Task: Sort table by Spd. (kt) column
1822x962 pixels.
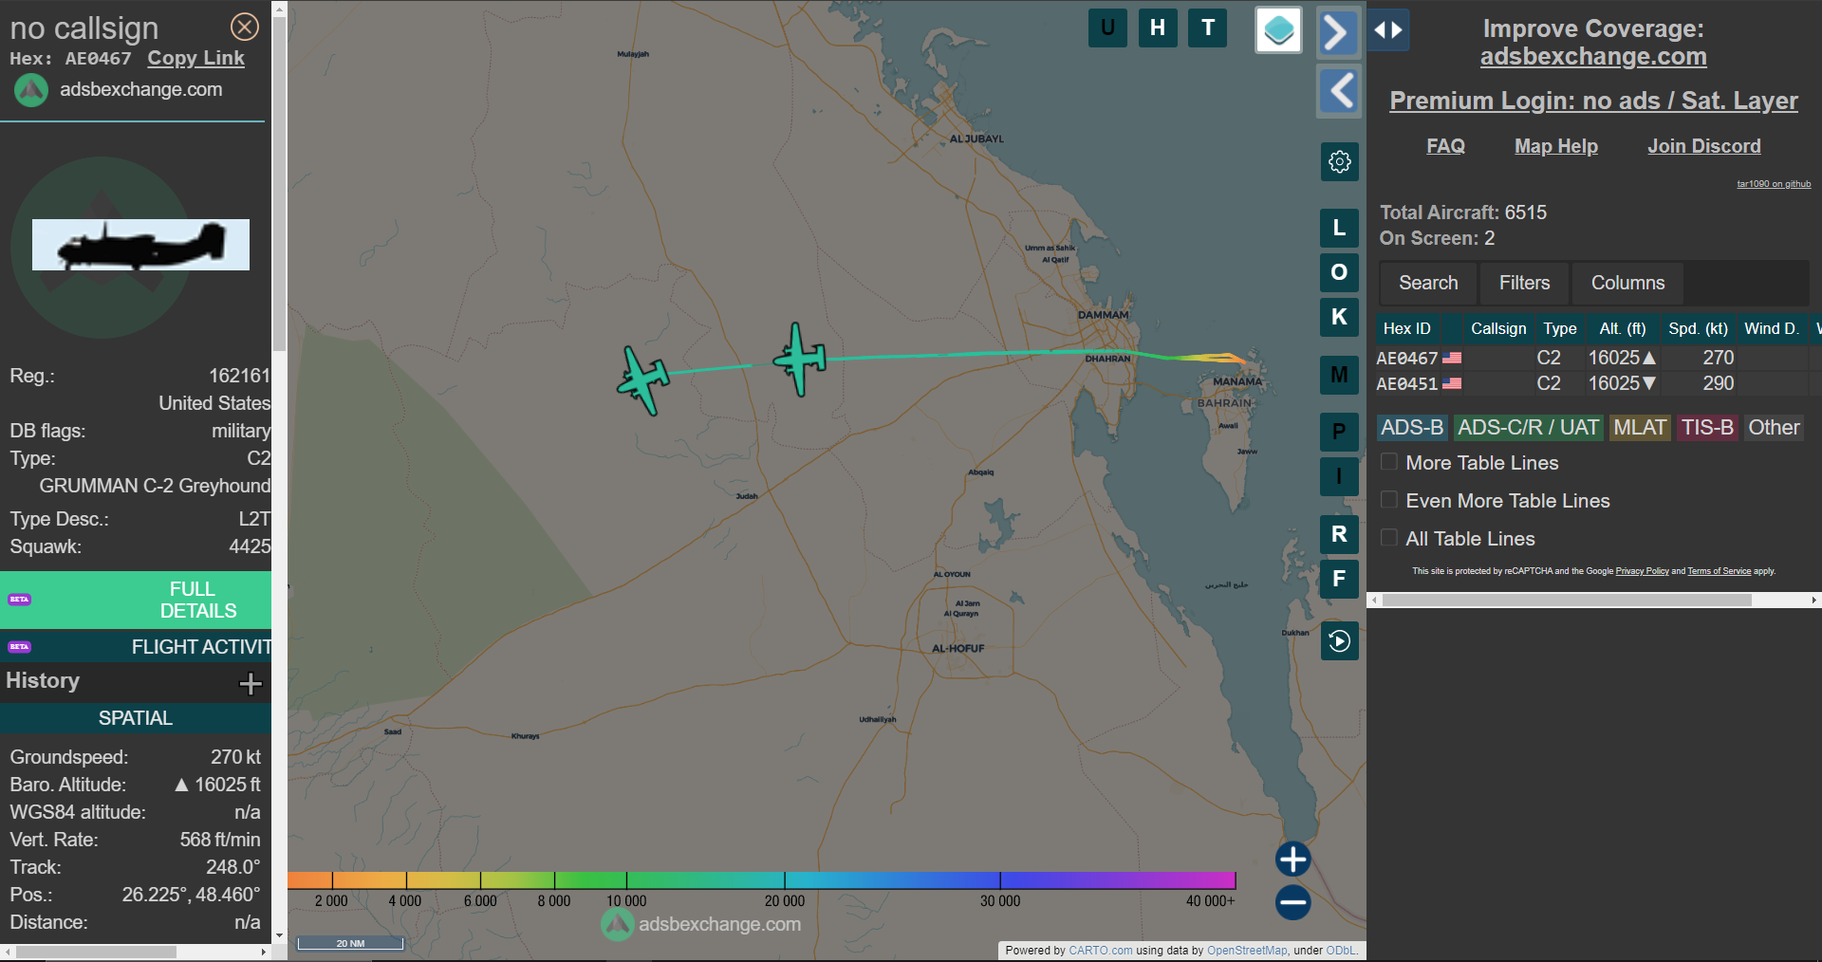Action: pos(1698,328)
